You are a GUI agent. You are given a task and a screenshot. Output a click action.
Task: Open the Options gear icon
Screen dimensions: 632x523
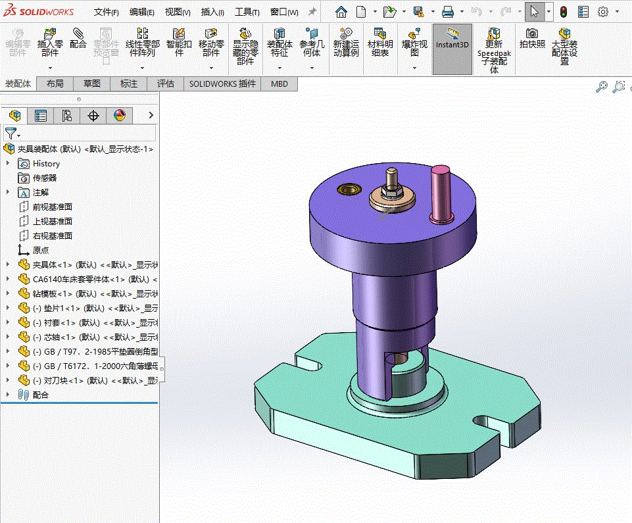point(603,12)
